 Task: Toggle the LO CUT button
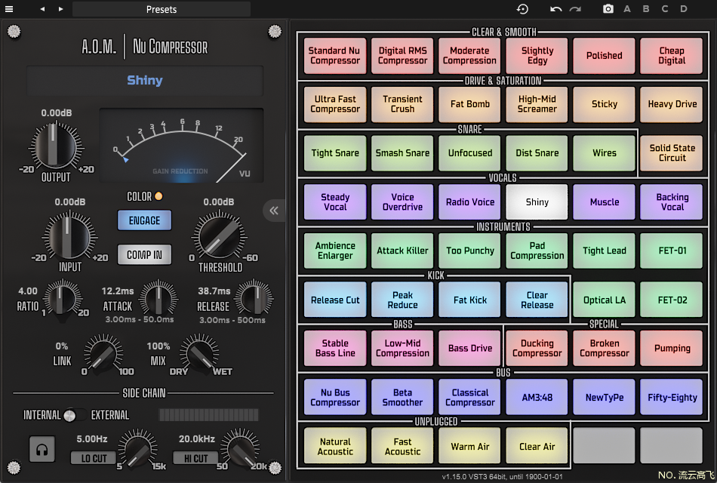94,458
